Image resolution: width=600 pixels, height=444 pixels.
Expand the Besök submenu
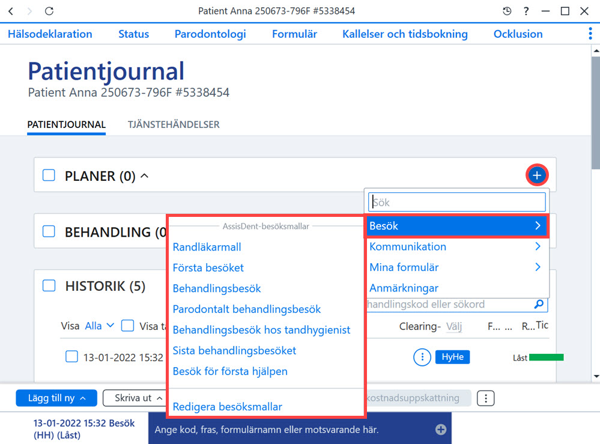(x=456, y=226)
